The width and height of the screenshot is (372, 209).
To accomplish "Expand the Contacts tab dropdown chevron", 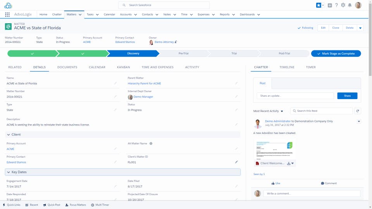I will [157, 15].
